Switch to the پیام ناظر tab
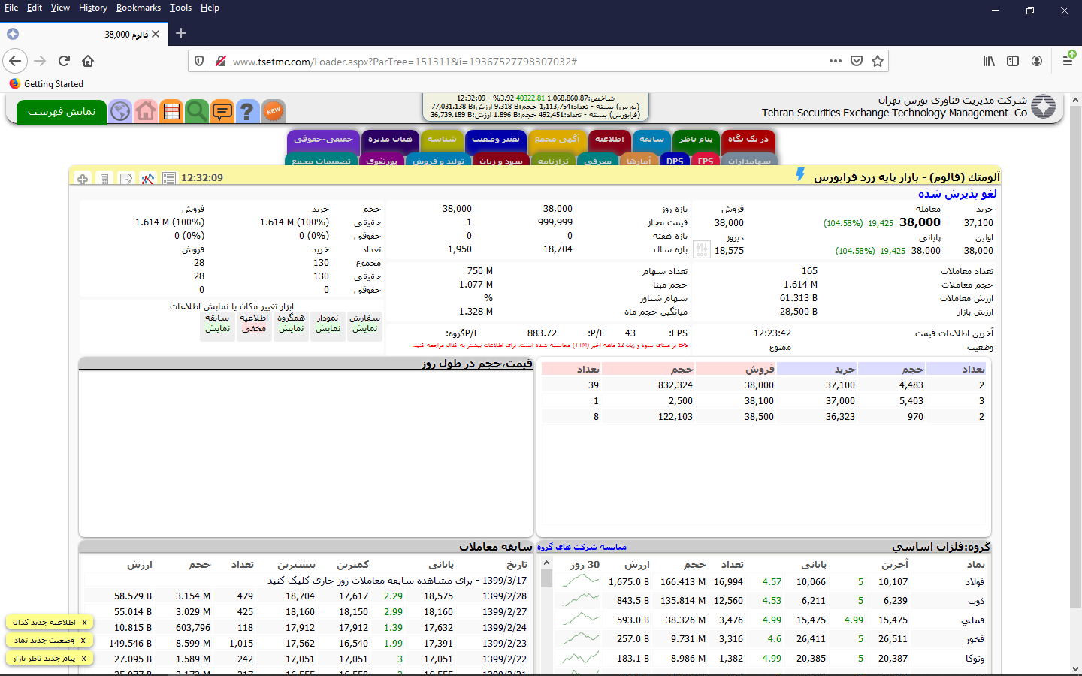Image resolution: width=1082 pixels, height=676 pixels. [x=696, y=140]
